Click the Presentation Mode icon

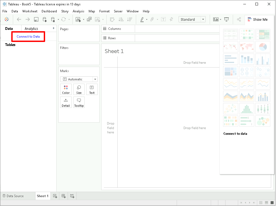[x=226, y=19]
